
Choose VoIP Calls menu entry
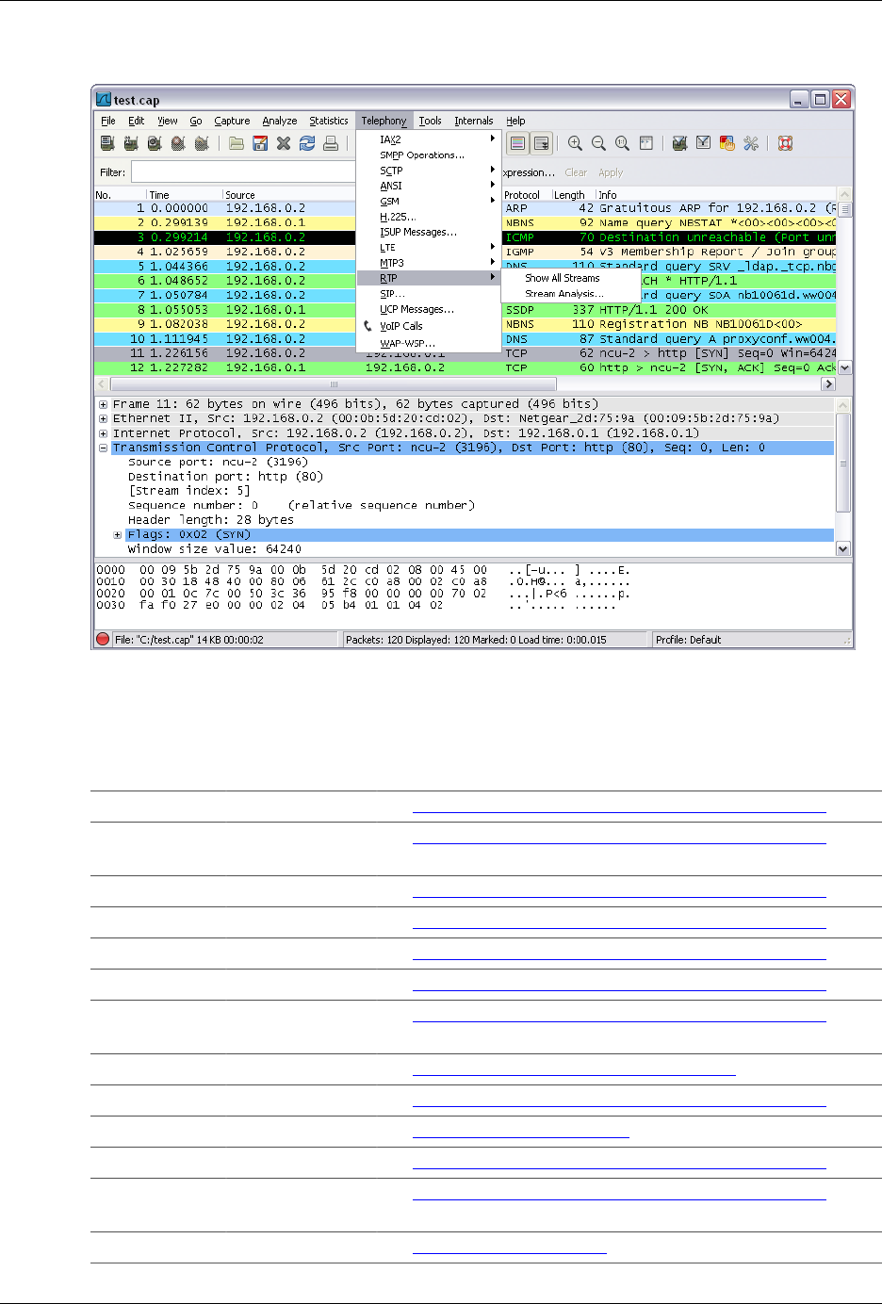click(429, 326)
